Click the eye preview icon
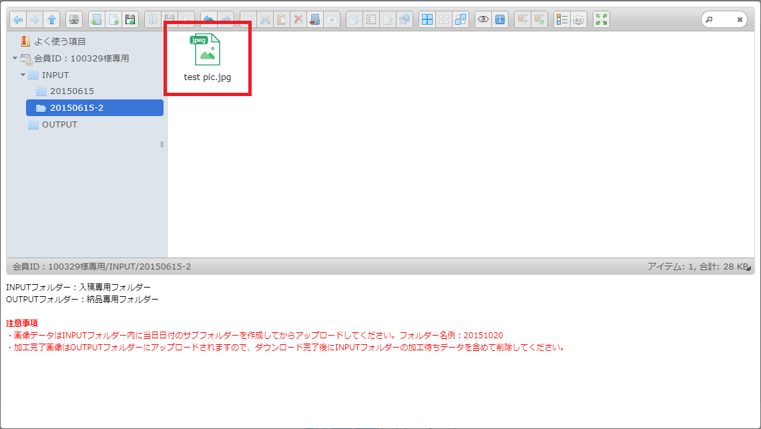The image size is (761, 429). click(x=483, y=19)
